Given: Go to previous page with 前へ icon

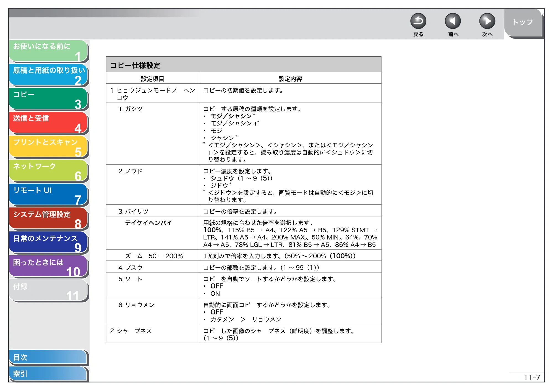Looking at the screenshot, I should click(x=453, y=21).
